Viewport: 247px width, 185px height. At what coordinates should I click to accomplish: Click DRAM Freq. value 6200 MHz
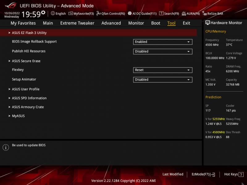[x=232, y=71]
